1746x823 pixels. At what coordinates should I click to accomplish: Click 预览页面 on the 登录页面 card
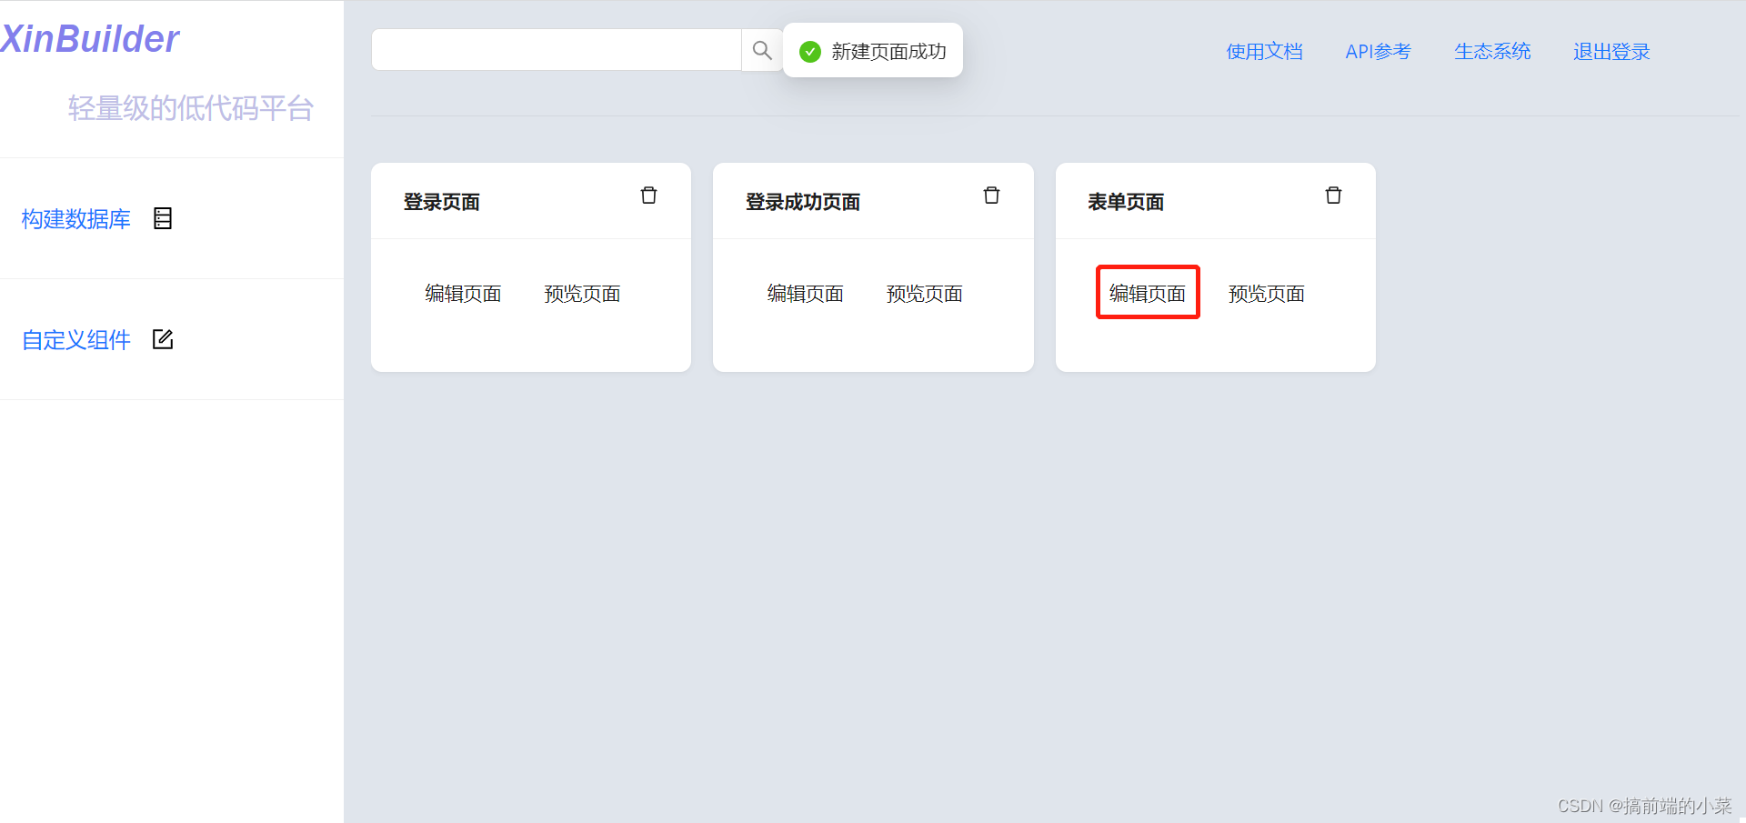pyautogui.click(x=582, y=294)
